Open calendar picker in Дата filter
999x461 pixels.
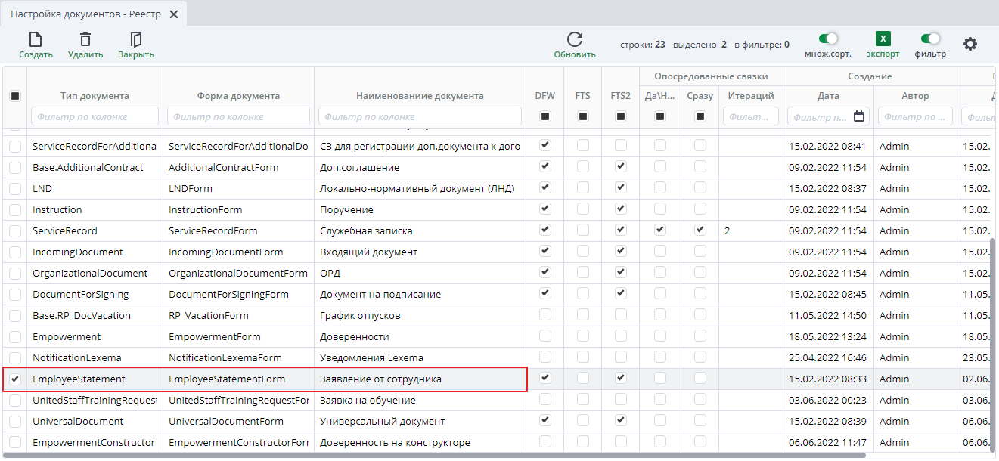pyautogui.click(x=859, y=116)
